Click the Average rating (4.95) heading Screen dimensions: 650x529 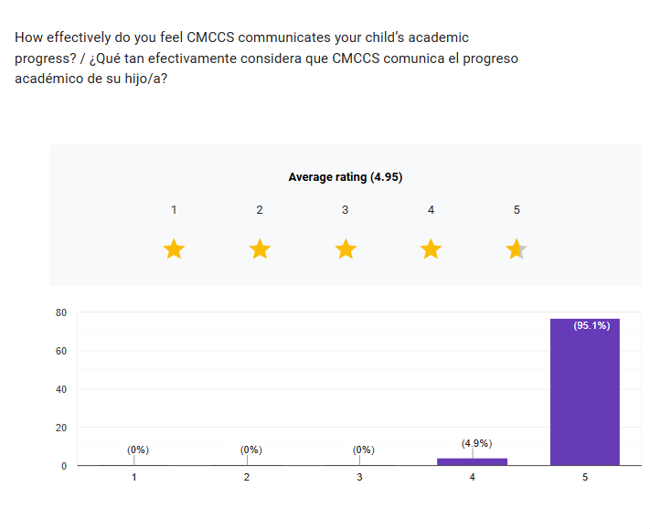(x=346, y=177)
